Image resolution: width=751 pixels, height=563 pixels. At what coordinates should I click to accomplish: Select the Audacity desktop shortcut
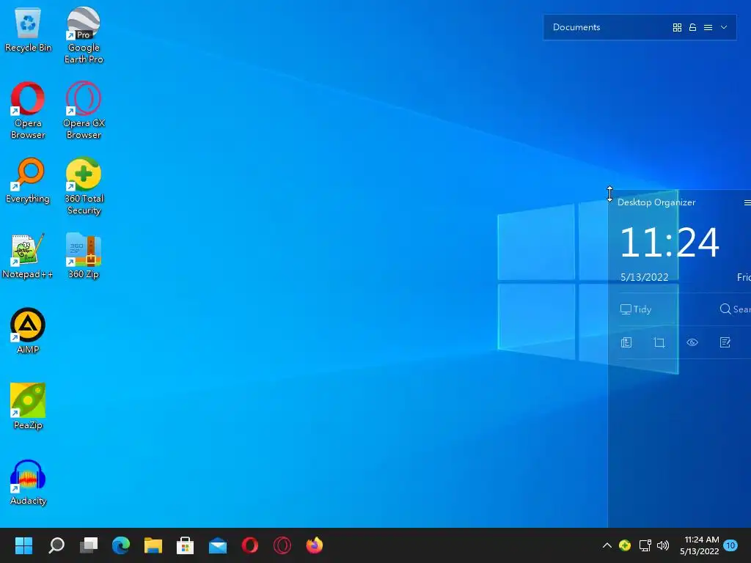(28, 482)
